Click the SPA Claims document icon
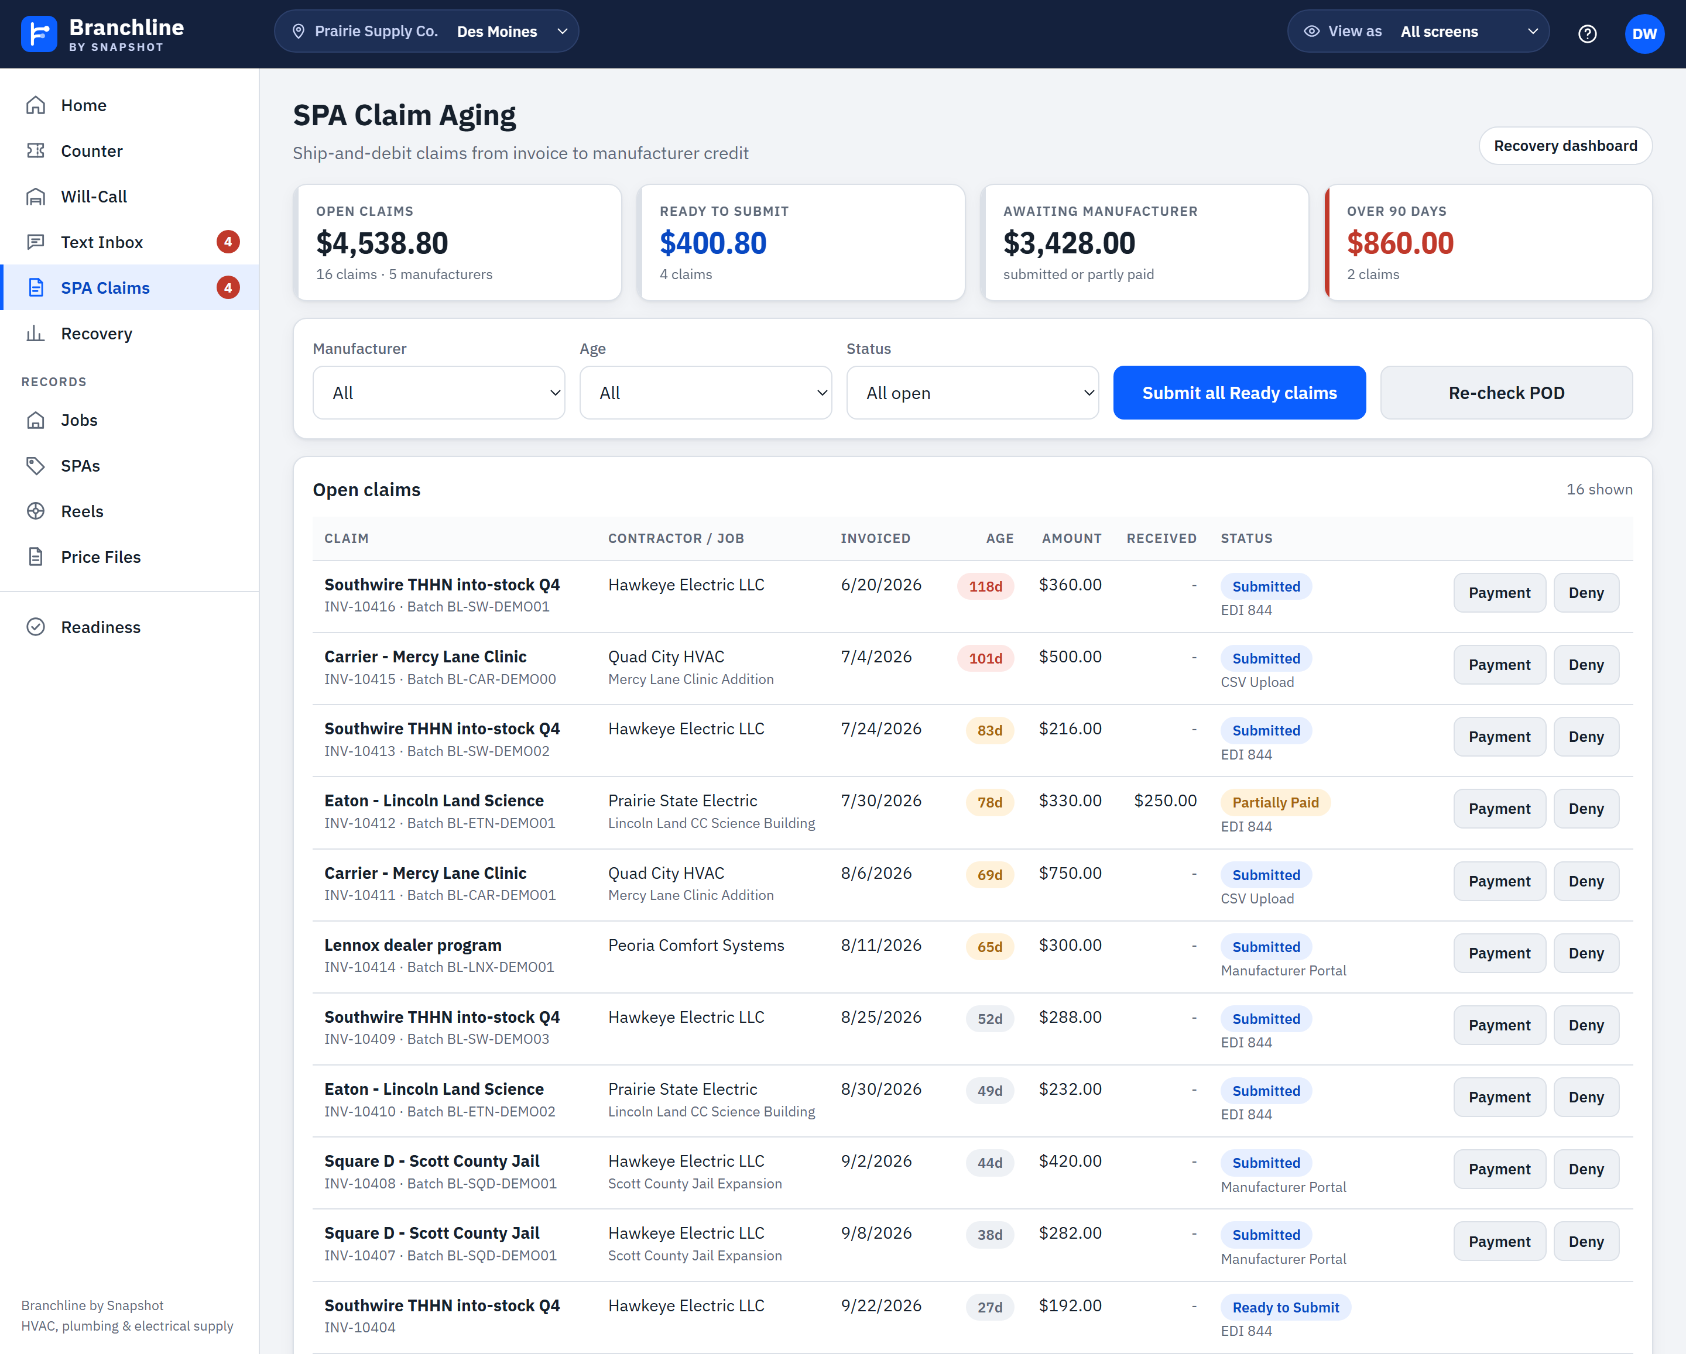1686x1354 pixels. click(36, 288)
